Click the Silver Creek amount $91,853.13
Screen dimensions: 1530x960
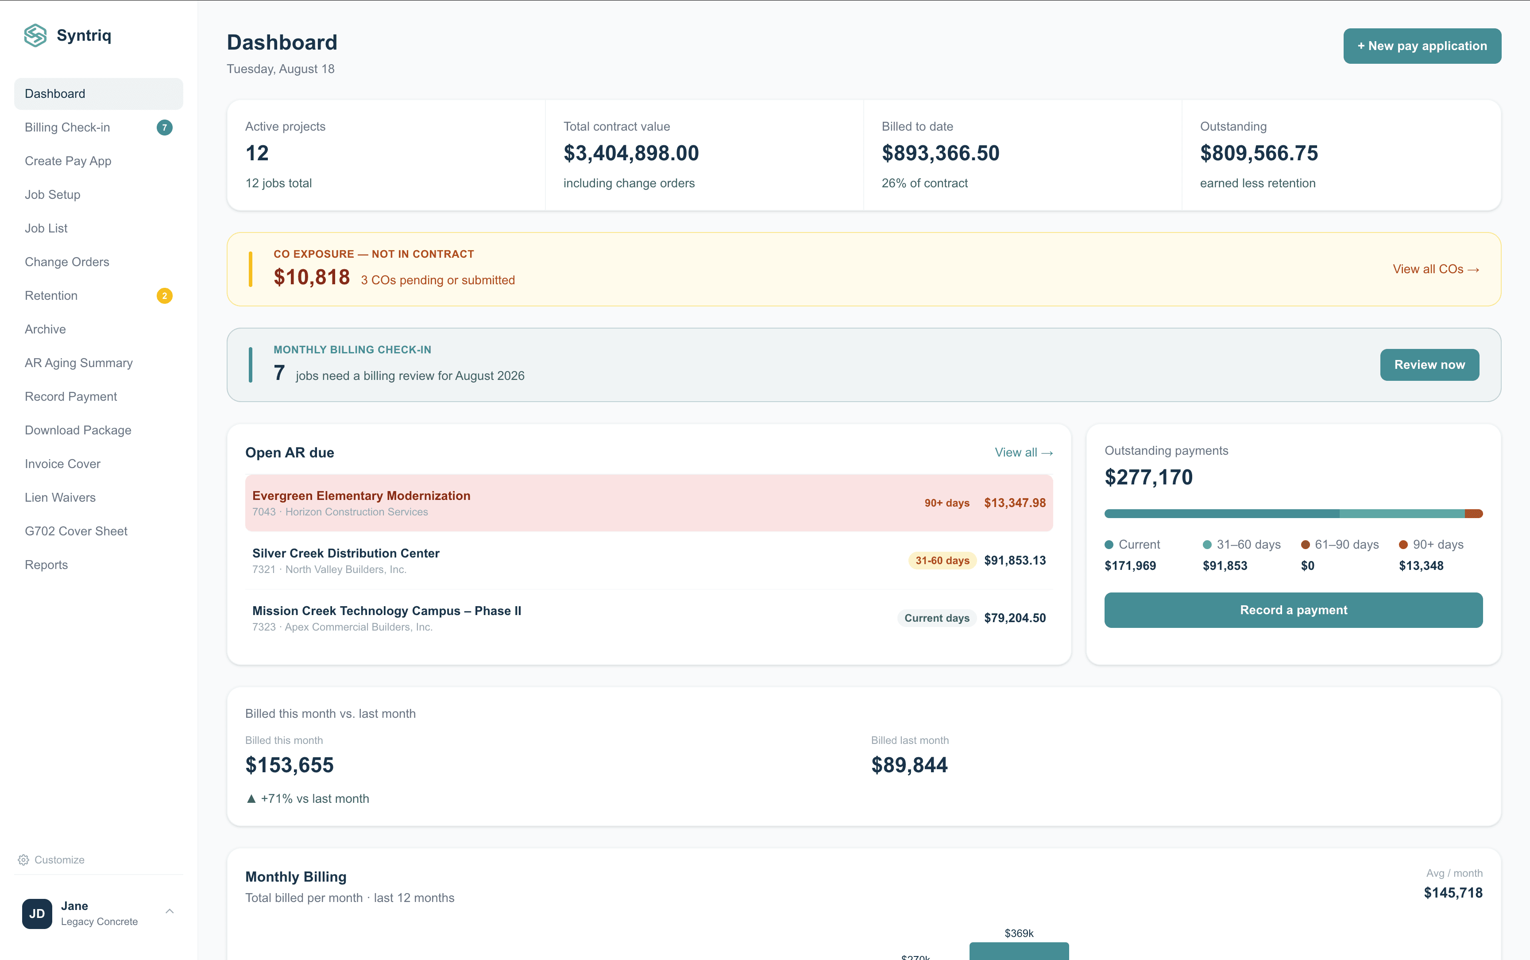1015,561
